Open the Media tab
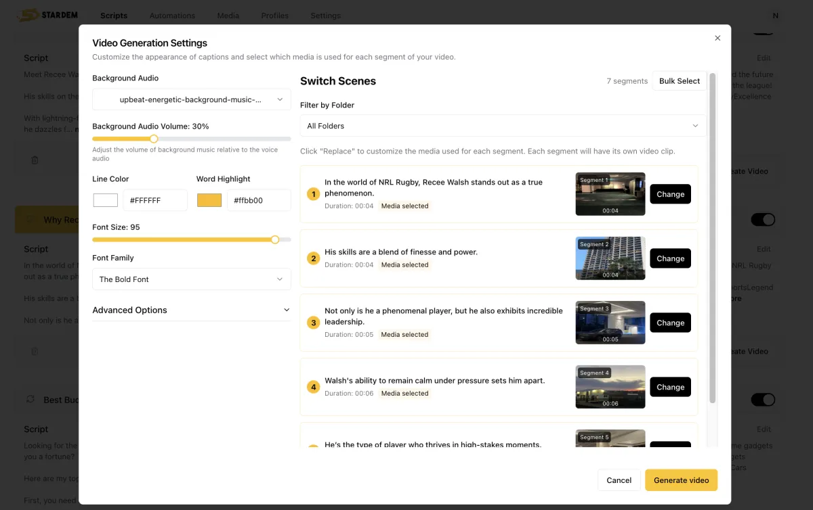The height and width of the screenshot is (510, 813). [228, 16]
